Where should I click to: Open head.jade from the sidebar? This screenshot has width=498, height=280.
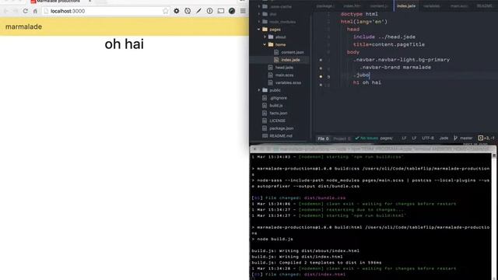coord(284,68)
